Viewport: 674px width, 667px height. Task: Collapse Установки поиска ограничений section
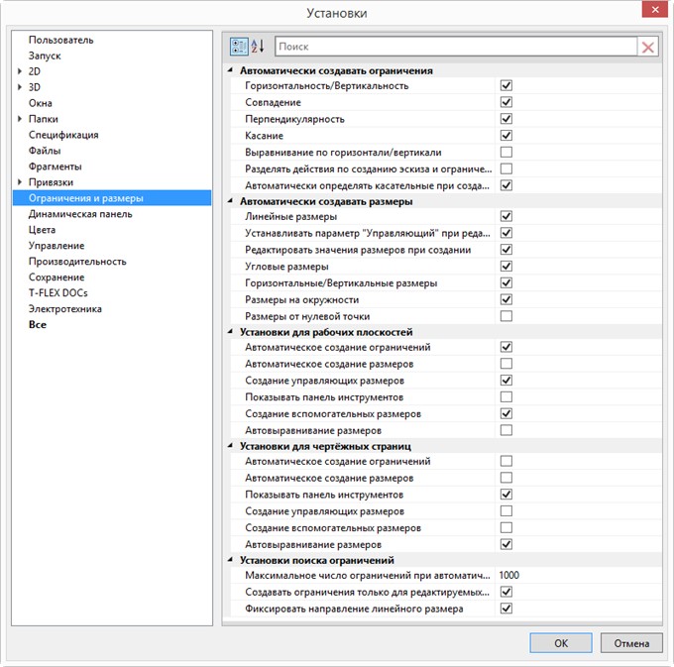[x=230, y=560]
